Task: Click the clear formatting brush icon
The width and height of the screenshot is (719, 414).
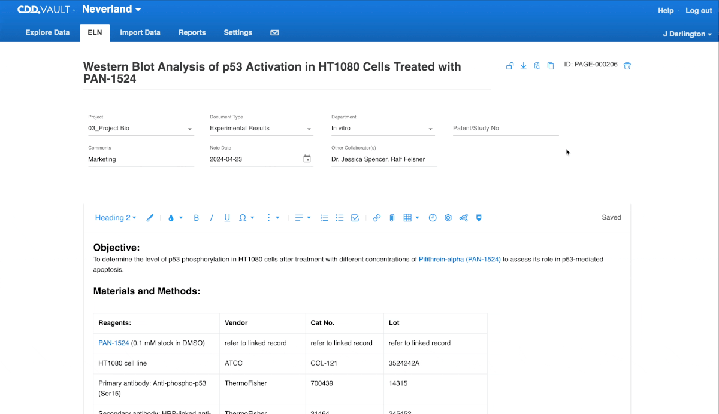Action: coord(150,218)
